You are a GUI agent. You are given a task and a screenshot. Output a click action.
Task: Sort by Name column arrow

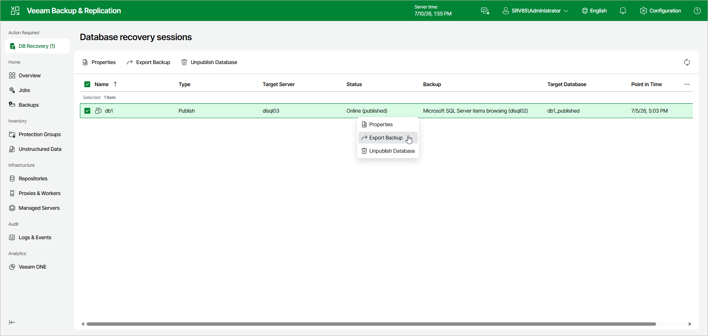click(x=115, y=84)
